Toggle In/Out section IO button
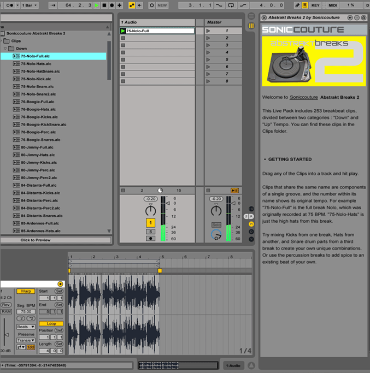The height and width of the screenshot is (373, 370). click(251, 209)
